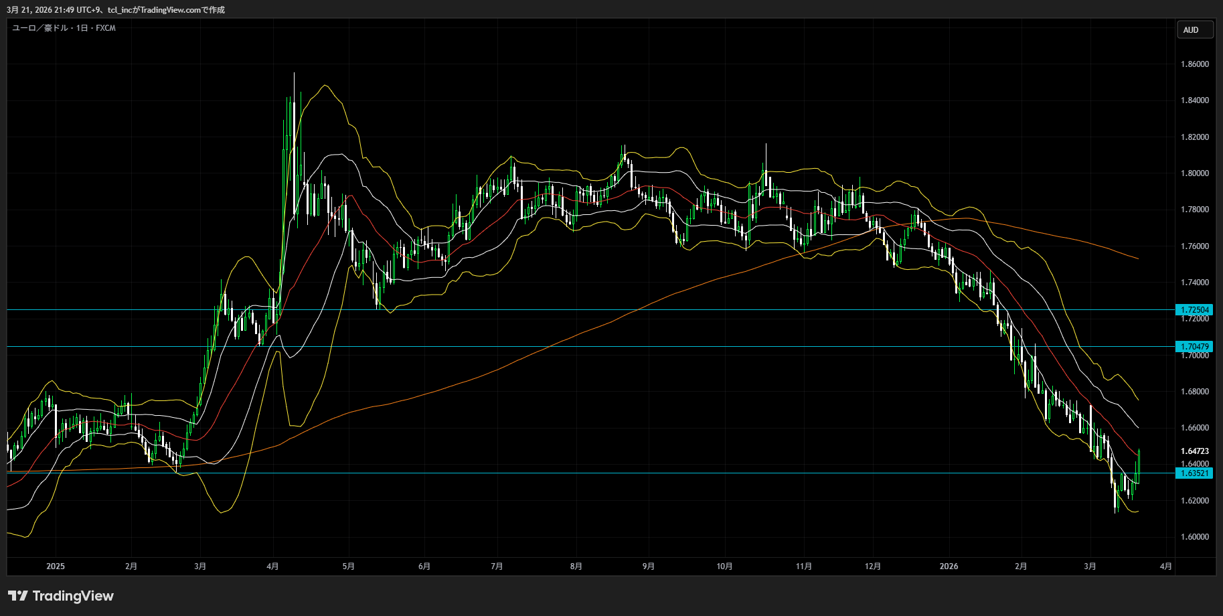This screenshot has width=1223, height=616.
Task: Click the 12月 label on time axis
Action: pyautogui.click(x=872, y=566)
